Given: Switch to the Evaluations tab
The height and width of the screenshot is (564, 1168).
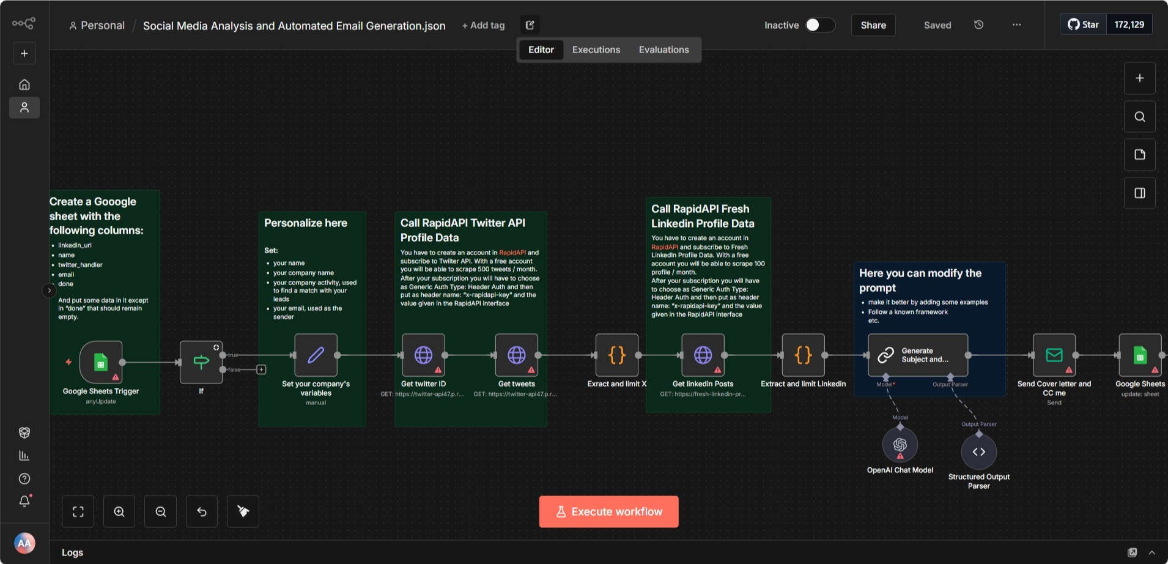Looking at the screenshot, I should point(663,50).
